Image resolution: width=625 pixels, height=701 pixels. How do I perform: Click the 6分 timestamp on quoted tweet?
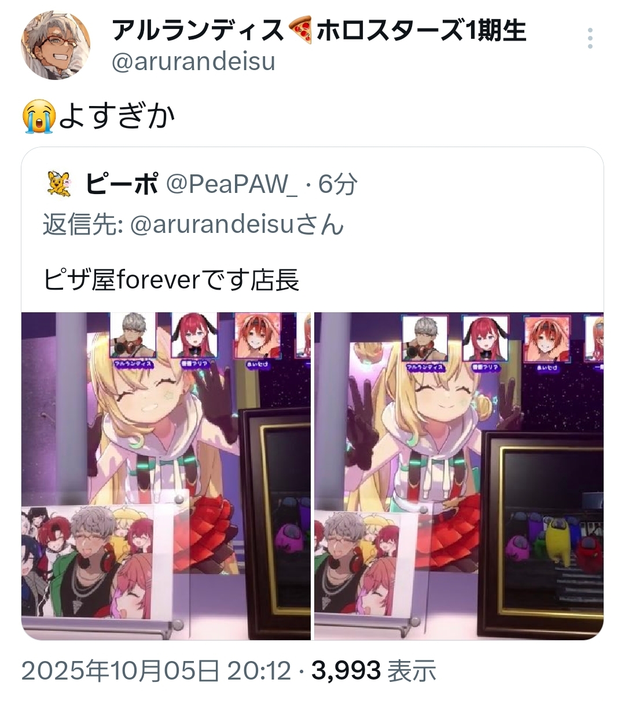(x=338, y=185)
